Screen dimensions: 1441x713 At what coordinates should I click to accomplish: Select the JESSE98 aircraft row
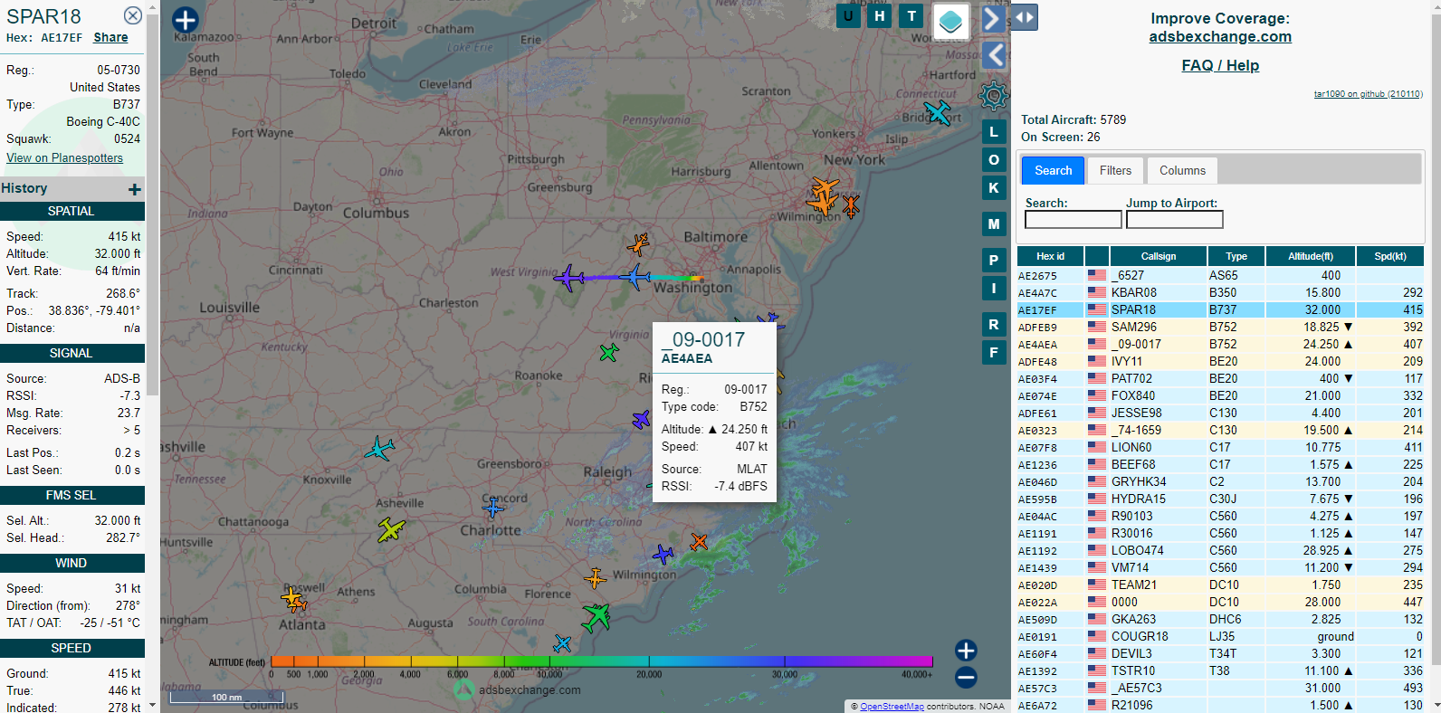1220,414
